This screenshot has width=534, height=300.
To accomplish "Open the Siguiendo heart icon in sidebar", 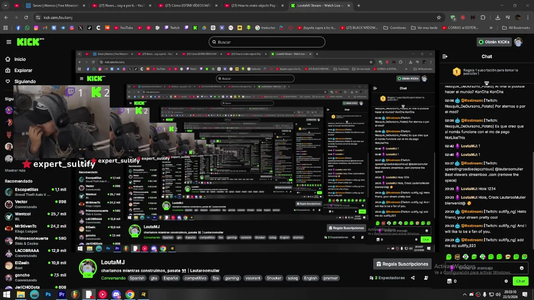I will (8, 81).
